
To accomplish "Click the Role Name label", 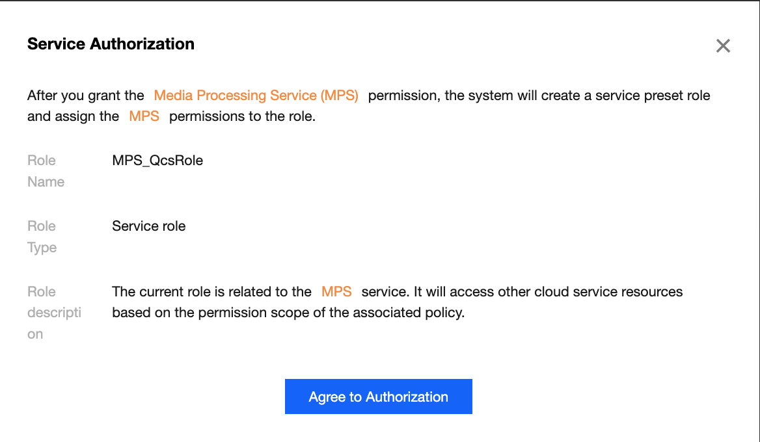I will tap(45, 171).
